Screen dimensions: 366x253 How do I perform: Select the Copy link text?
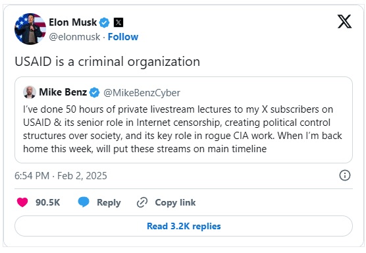tap(175, 202)
